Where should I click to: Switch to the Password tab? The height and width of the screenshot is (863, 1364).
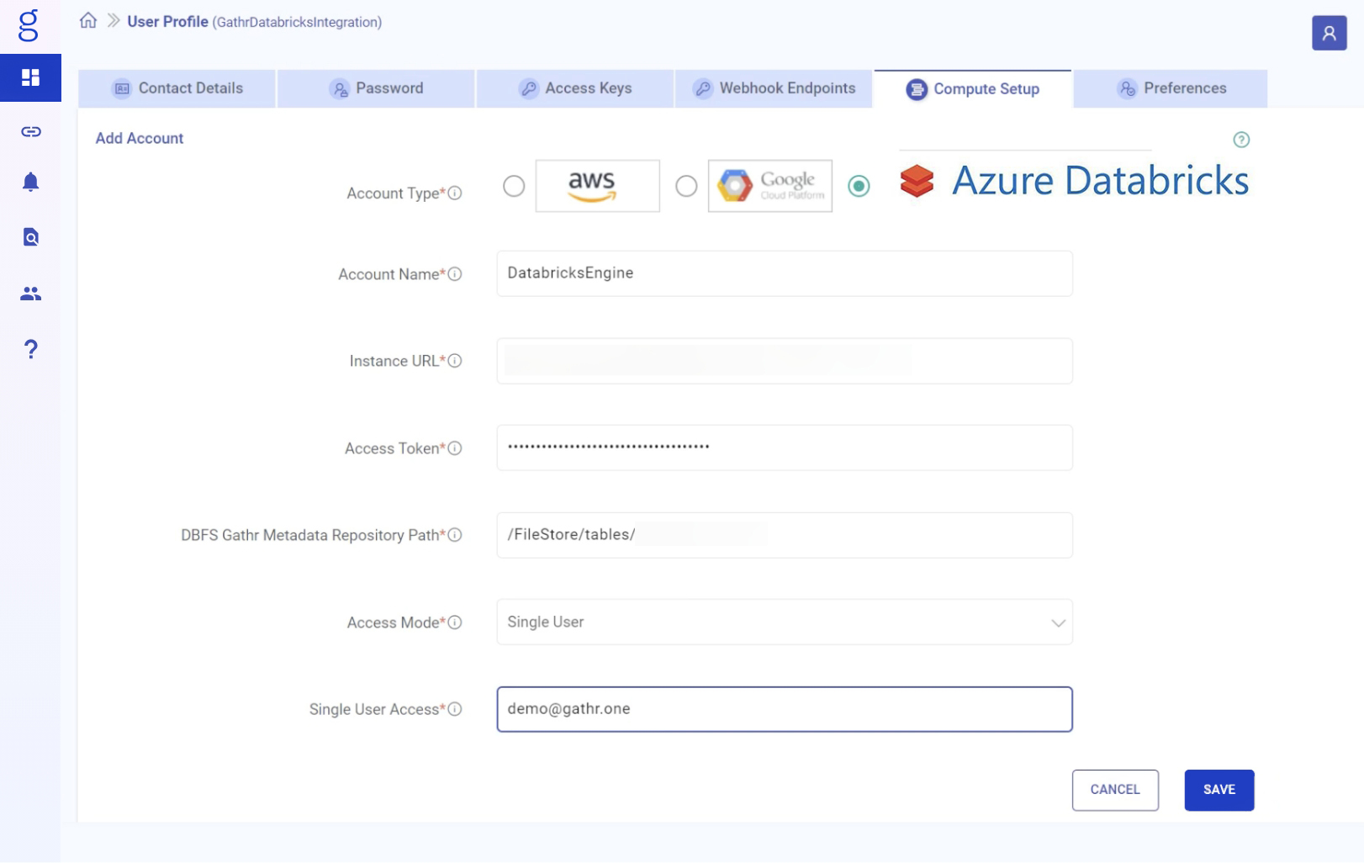click(376, 88)
